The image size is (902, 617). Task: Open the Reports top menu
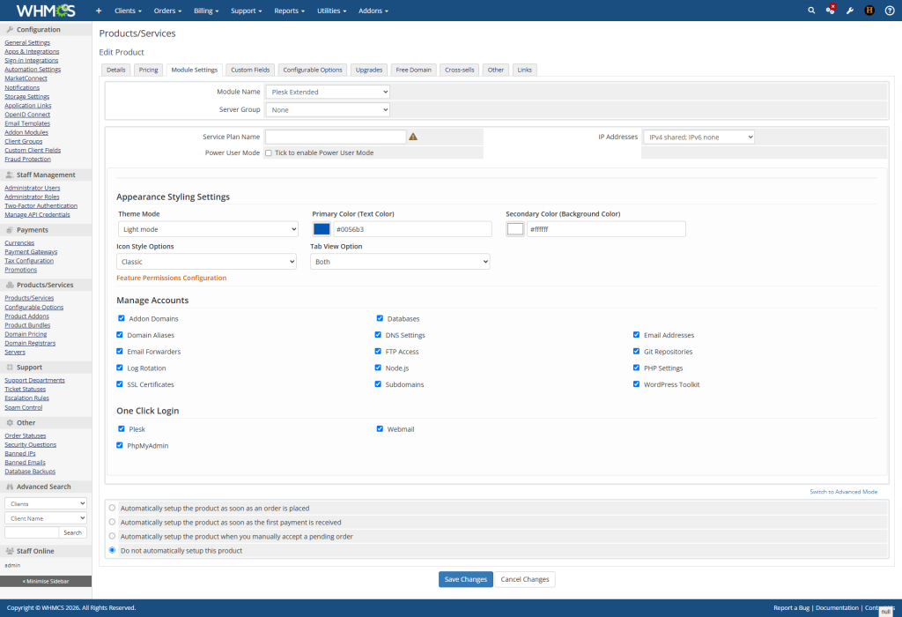tap(289, 11)
